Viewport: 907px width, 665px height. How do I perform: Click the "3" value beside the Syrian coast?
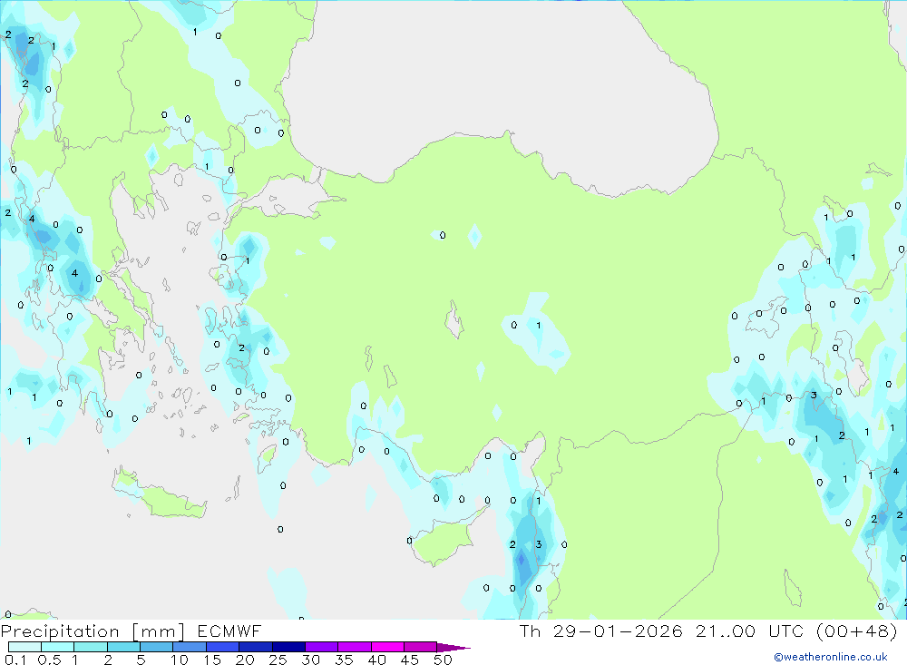point(539,544)
